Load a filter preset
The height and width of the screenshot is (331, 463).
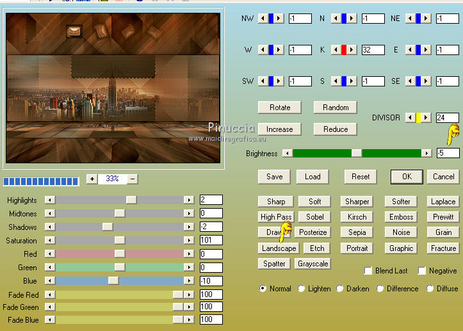313,177
